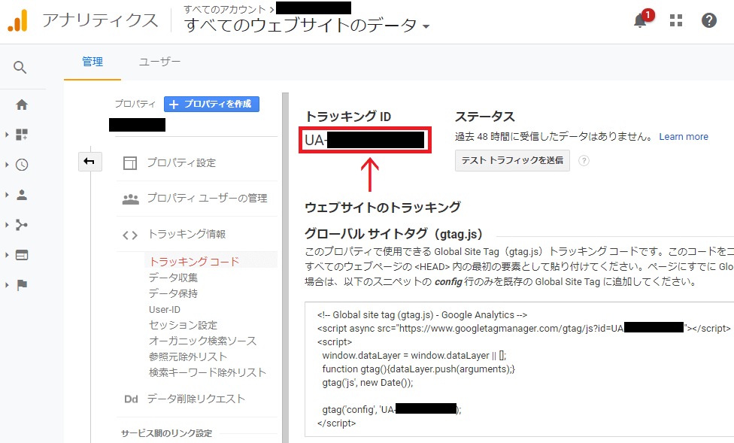Select 検索キーワード除外リスト submenu item
The width and height of the screenshot is (734, 443).
(208, 373)
